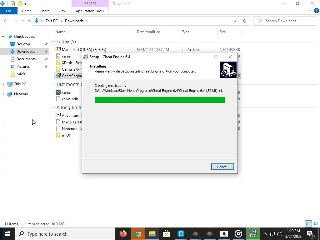Click the Search Downloads field
The height and width of the screenshot is (240, 320).
(x=284, y=21)
